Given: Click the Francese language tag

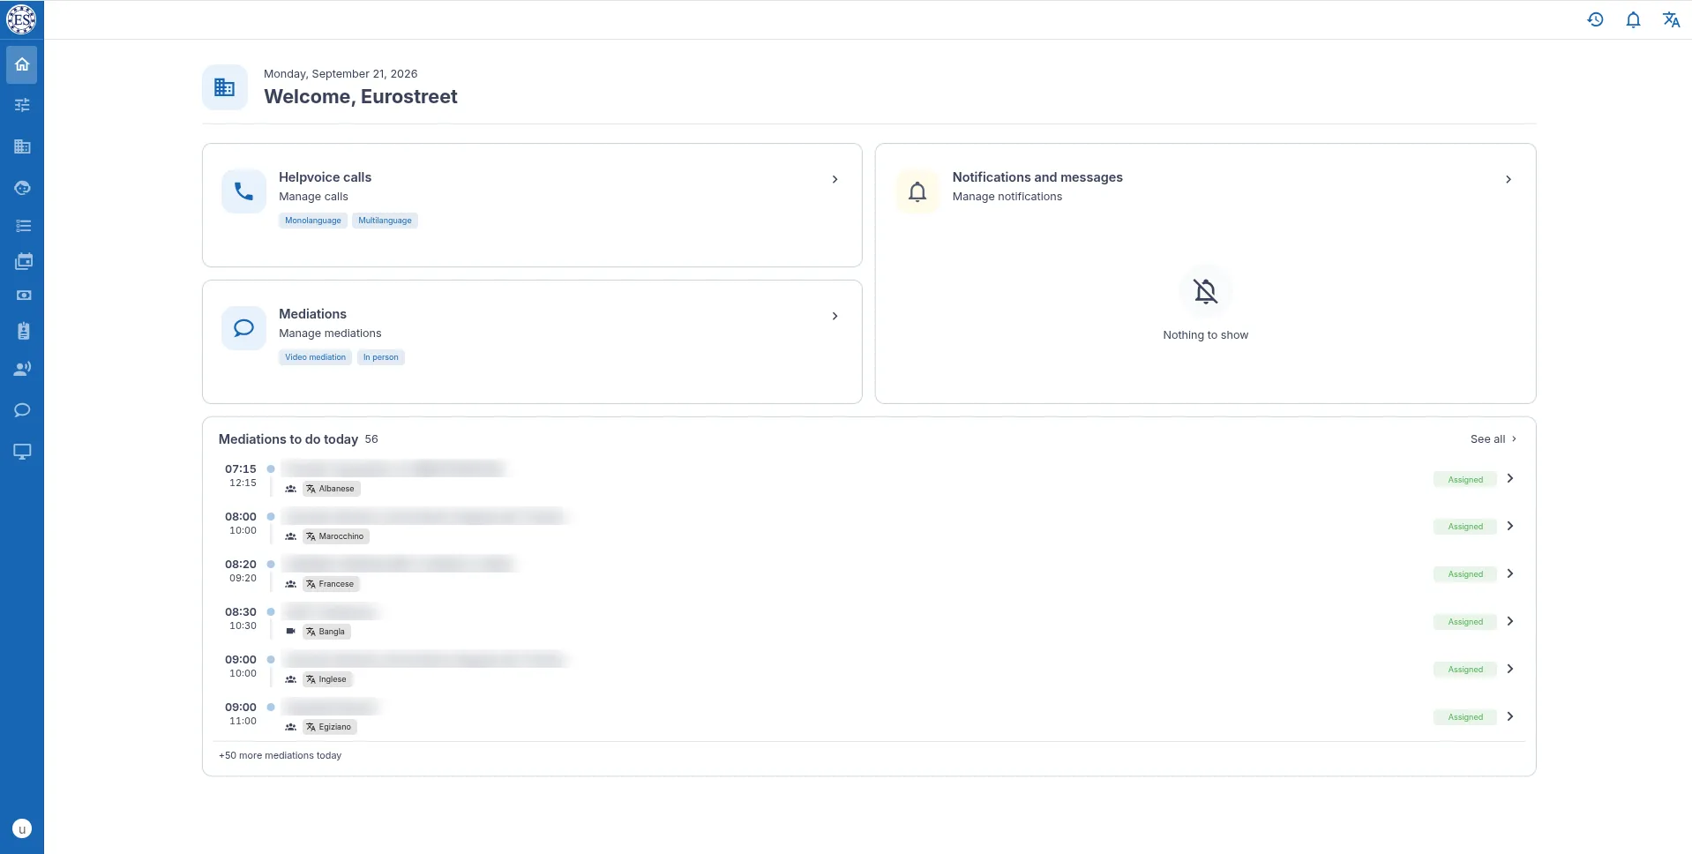Looking at the screenshot, I should click(331, 584).
